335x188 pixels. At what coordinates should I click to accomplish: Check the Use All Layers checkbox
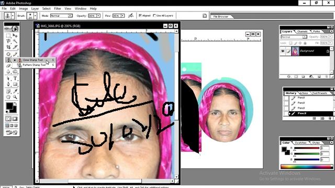tap(154, 16)
